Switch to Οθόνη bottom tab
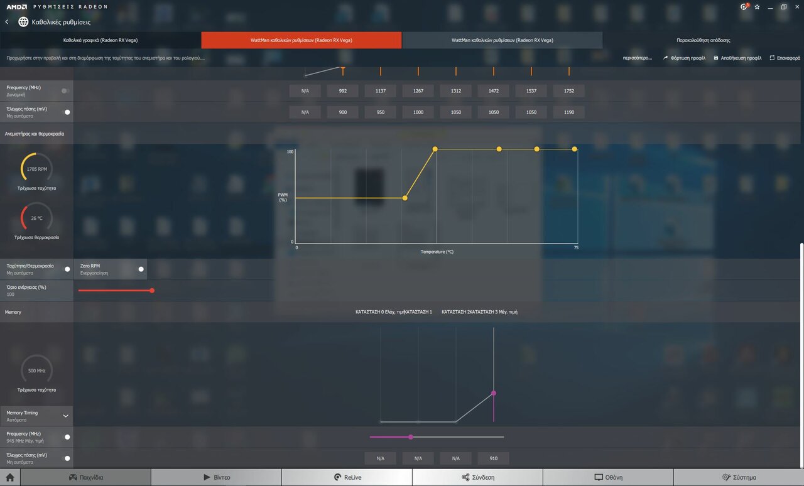The width and height of the screenshot is (804, 486). tap(609, 477)
